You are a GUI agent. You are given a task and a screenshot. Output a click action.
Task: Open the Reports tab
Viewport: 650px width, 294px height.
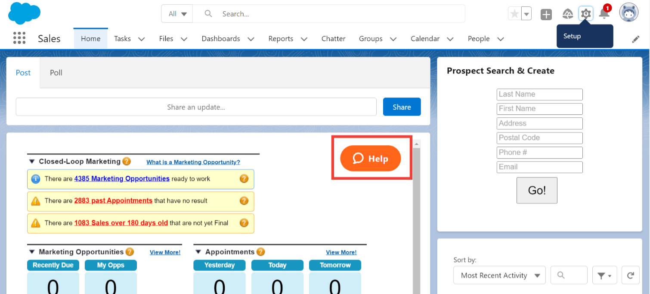point(281,39)
